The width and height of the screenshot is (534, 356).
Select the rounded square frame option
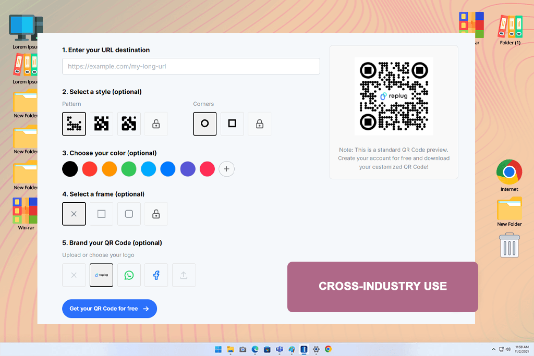129,214
